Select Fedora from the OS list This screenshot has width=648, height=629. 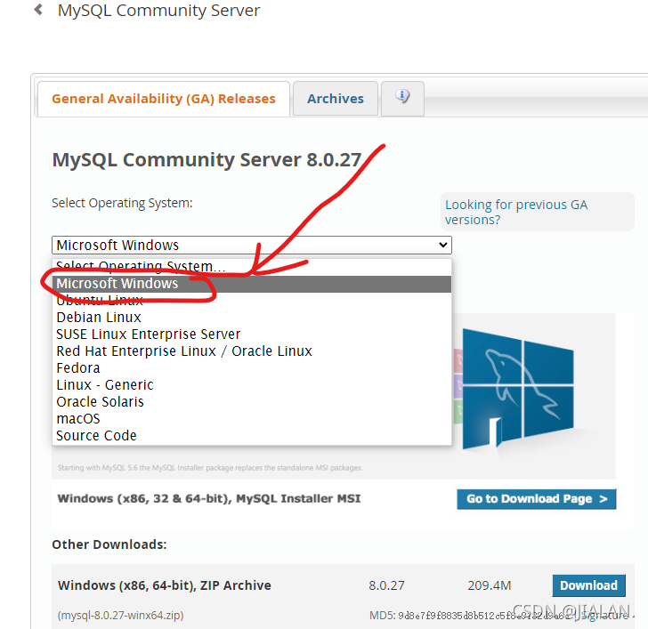[252, 368]
